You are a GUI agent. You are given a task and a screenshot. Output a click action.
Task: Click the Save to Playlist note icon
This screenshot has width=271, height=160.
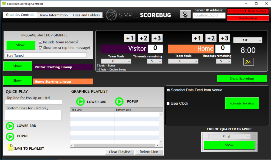click(x=10, y=147)
